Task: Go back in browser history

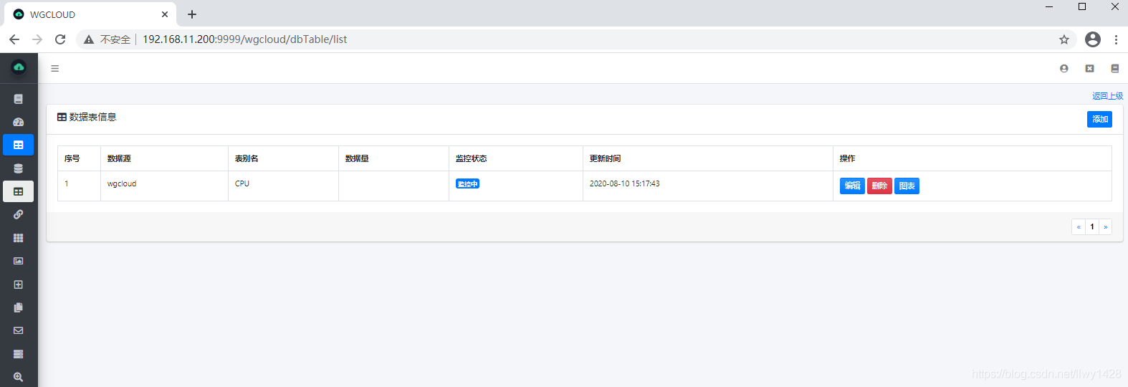Action: [x=14, y=39]
